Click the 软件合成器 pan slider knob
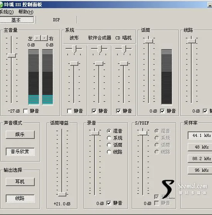The height and width of the screenshot is (215, 212). click(x=99, y=49)
